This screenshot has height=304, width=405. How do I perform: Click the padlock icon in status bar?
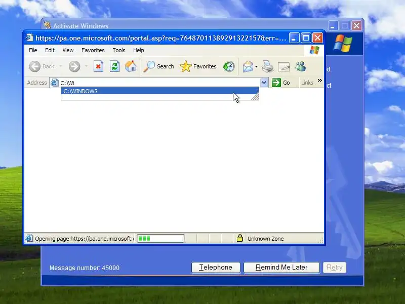pos(239,238)
